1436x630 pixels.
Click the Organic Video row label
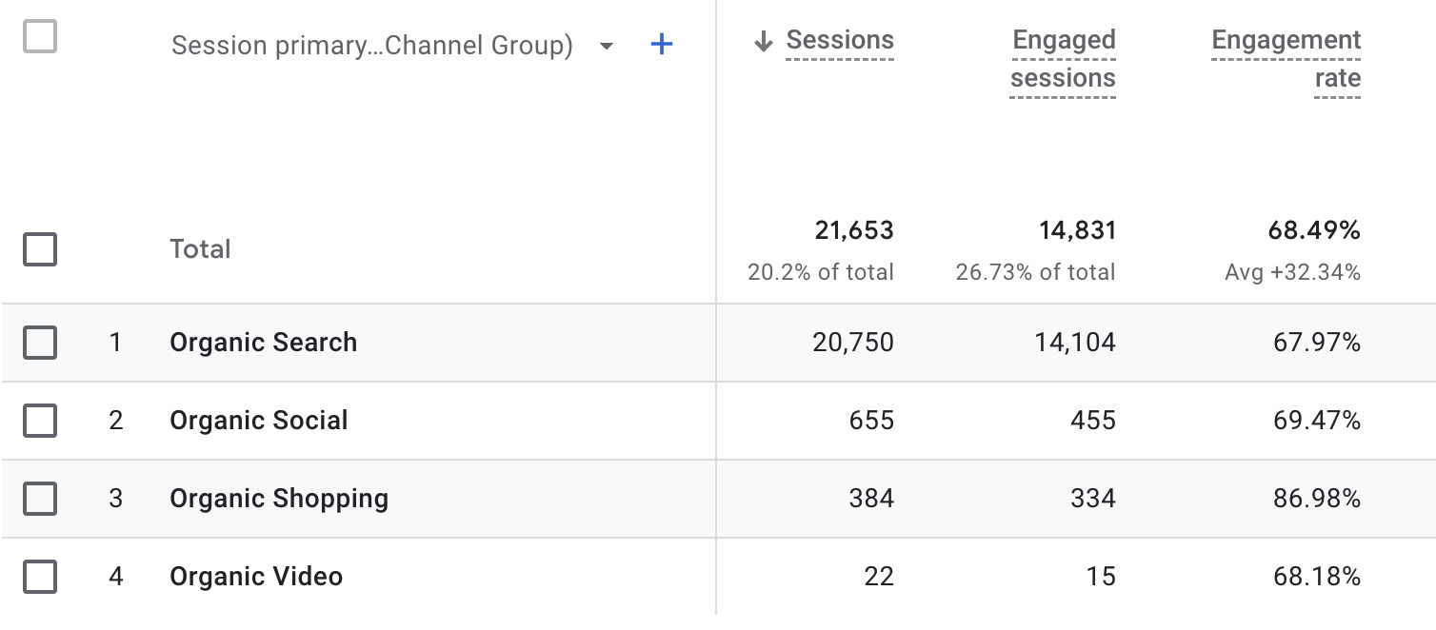pyautogui.click(x=258, y=576)
